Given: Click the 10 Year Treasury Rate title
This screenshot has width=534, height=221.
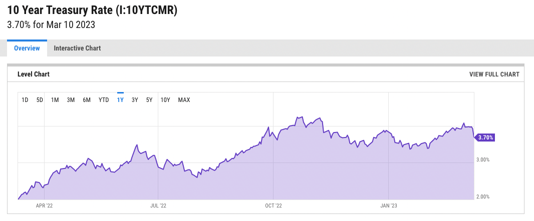Looking at the screenshot, I should pyautogui.click(x=93, y=10).
